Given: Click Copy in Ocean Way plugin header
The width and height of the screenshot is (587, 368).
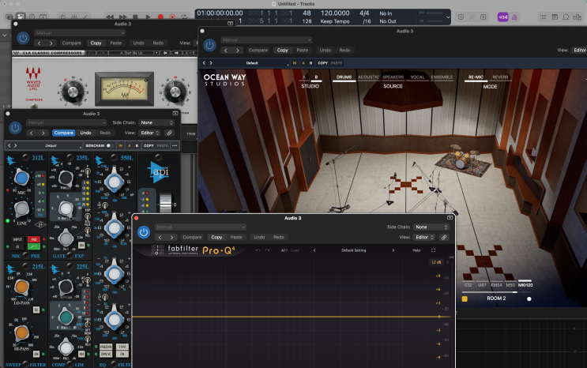Looking at the screenshot, I should pyautogui.click(x=283, y=51).
